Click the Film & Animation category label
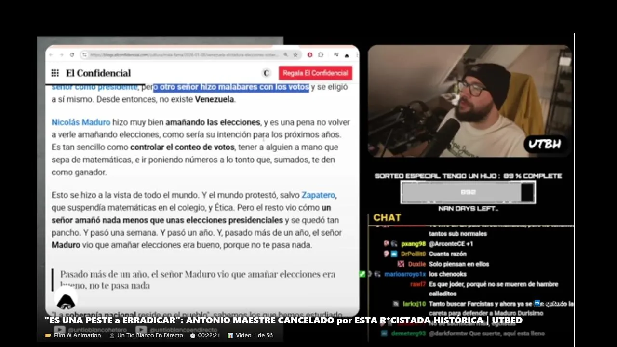 click(77, 335)
